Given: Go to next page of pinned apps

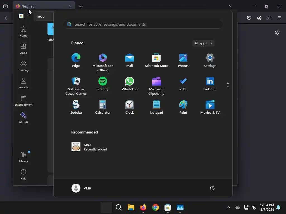Looking at the screenshot, I should click(228, 87).
